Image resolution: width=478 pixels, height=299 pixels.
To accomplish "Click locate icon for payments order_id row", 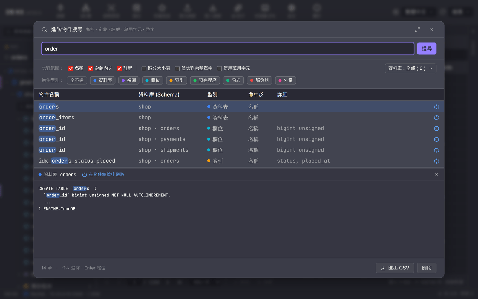I will pos(436,139).
